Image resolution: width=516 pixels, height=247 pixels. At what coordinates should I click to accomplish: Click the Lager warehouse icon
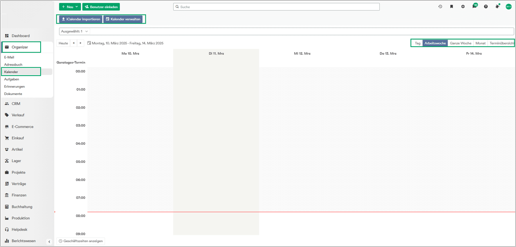click(7, 161)
